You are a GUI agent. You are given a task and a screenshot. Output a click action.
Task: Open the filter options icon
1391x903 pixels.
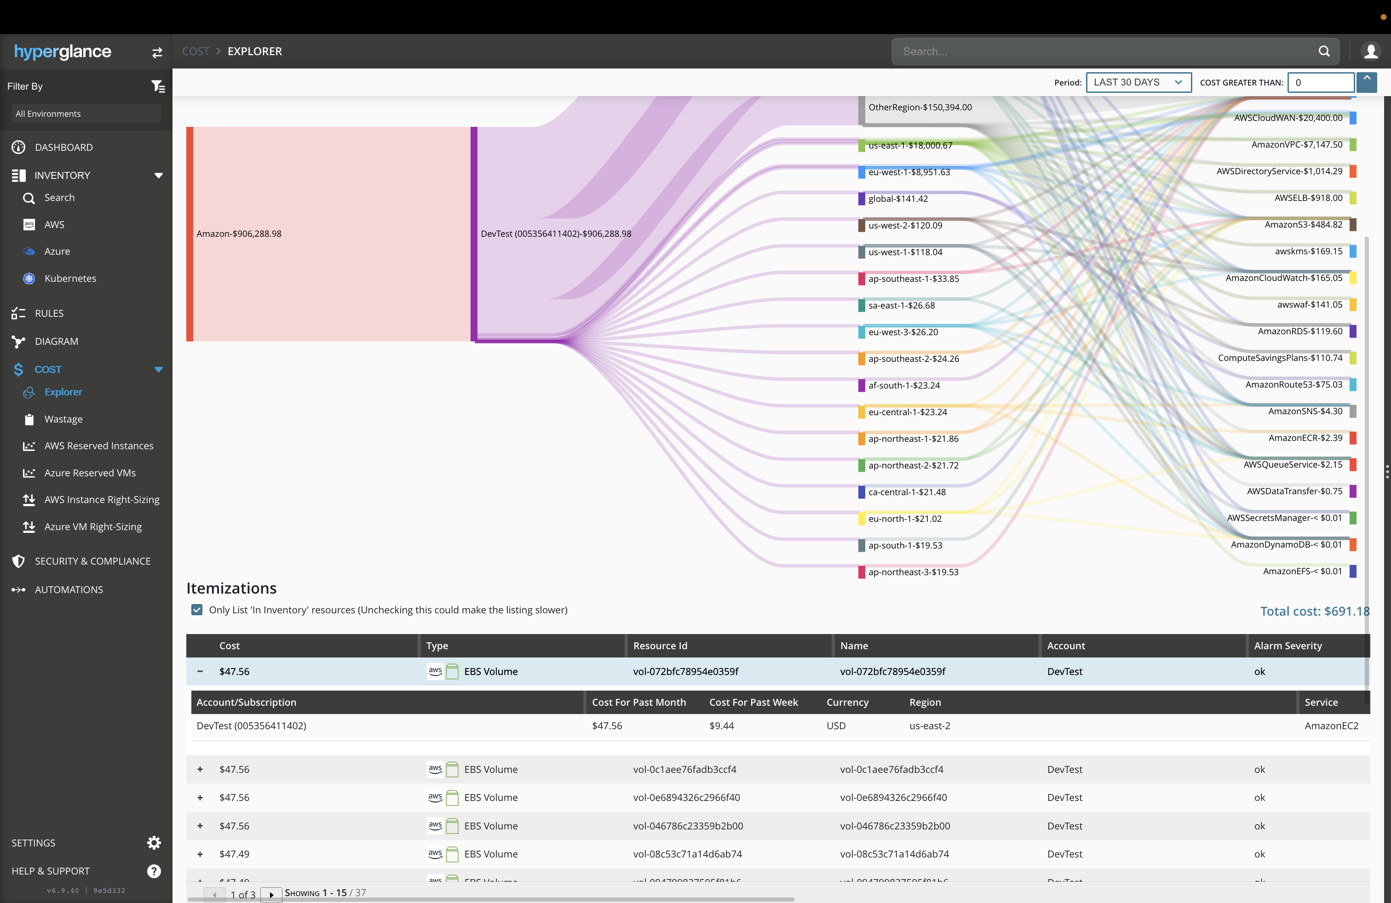coord(158,86)
